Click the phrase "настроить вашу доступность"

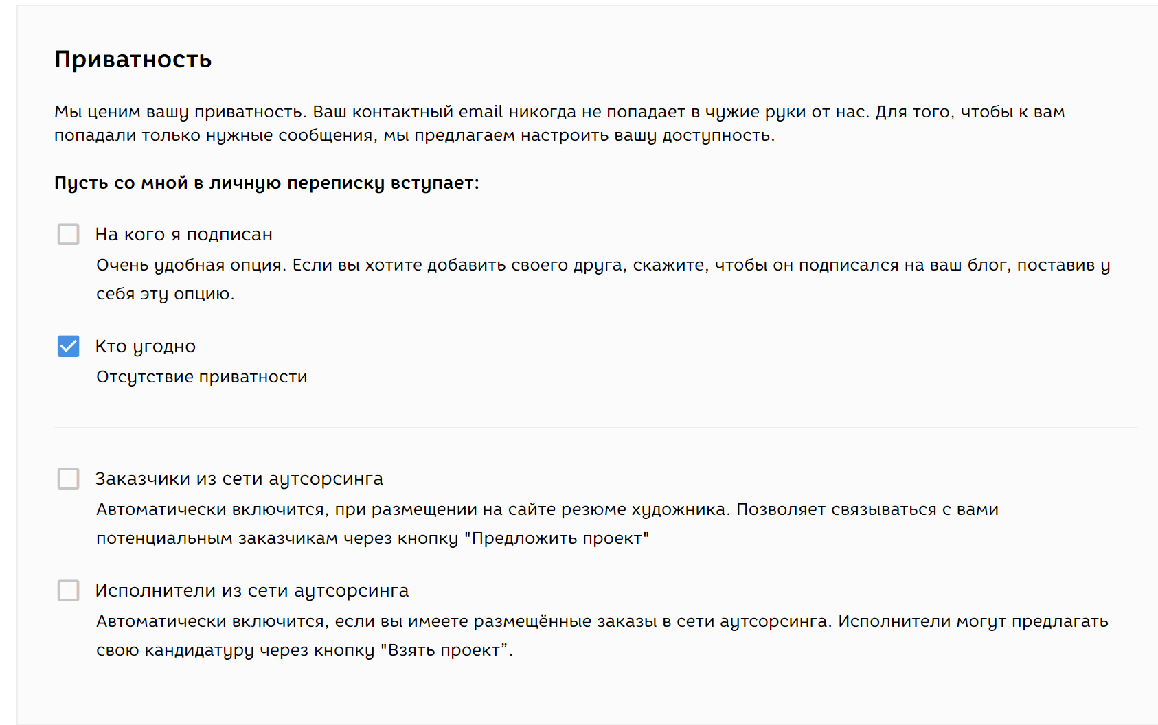point(647,135)
